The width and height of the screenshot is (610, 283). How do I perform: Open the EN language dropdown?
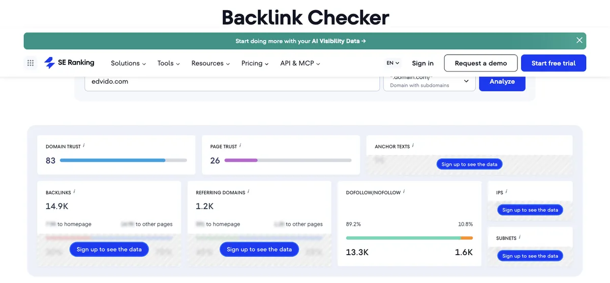pos(393,63)
